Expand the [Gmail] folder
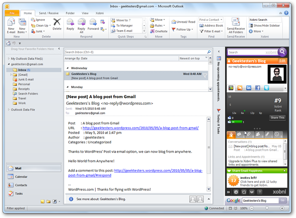296x218 pixels. pyautogui.click(x=11, y=75)
